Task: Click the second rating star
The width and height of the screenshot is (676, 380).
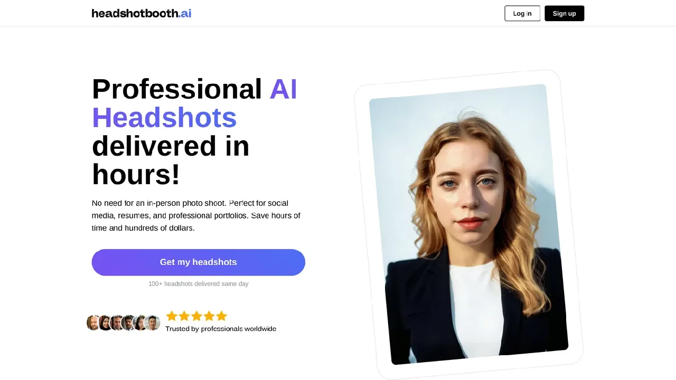Action: coord(184,316)
